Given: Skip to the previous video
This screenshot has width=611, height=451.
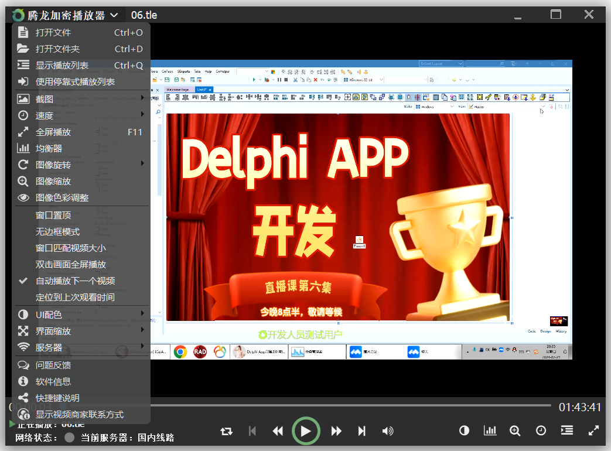Looking at the screenshot, I should [252, 431].
